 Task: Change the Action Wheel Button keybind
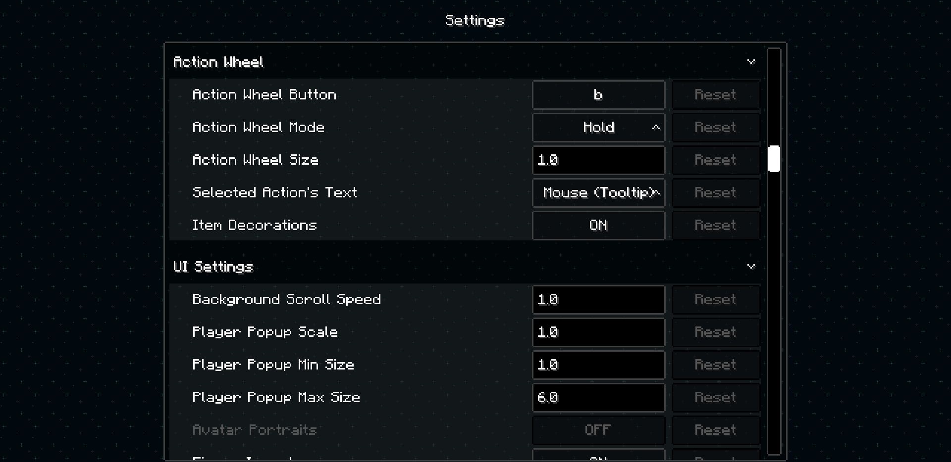(598, 94)
